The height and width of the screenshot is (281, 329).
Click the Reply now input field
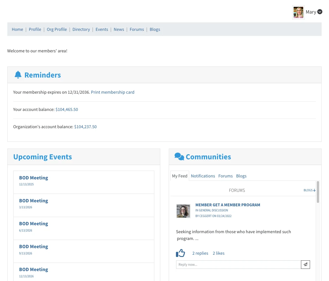[238, 264]
